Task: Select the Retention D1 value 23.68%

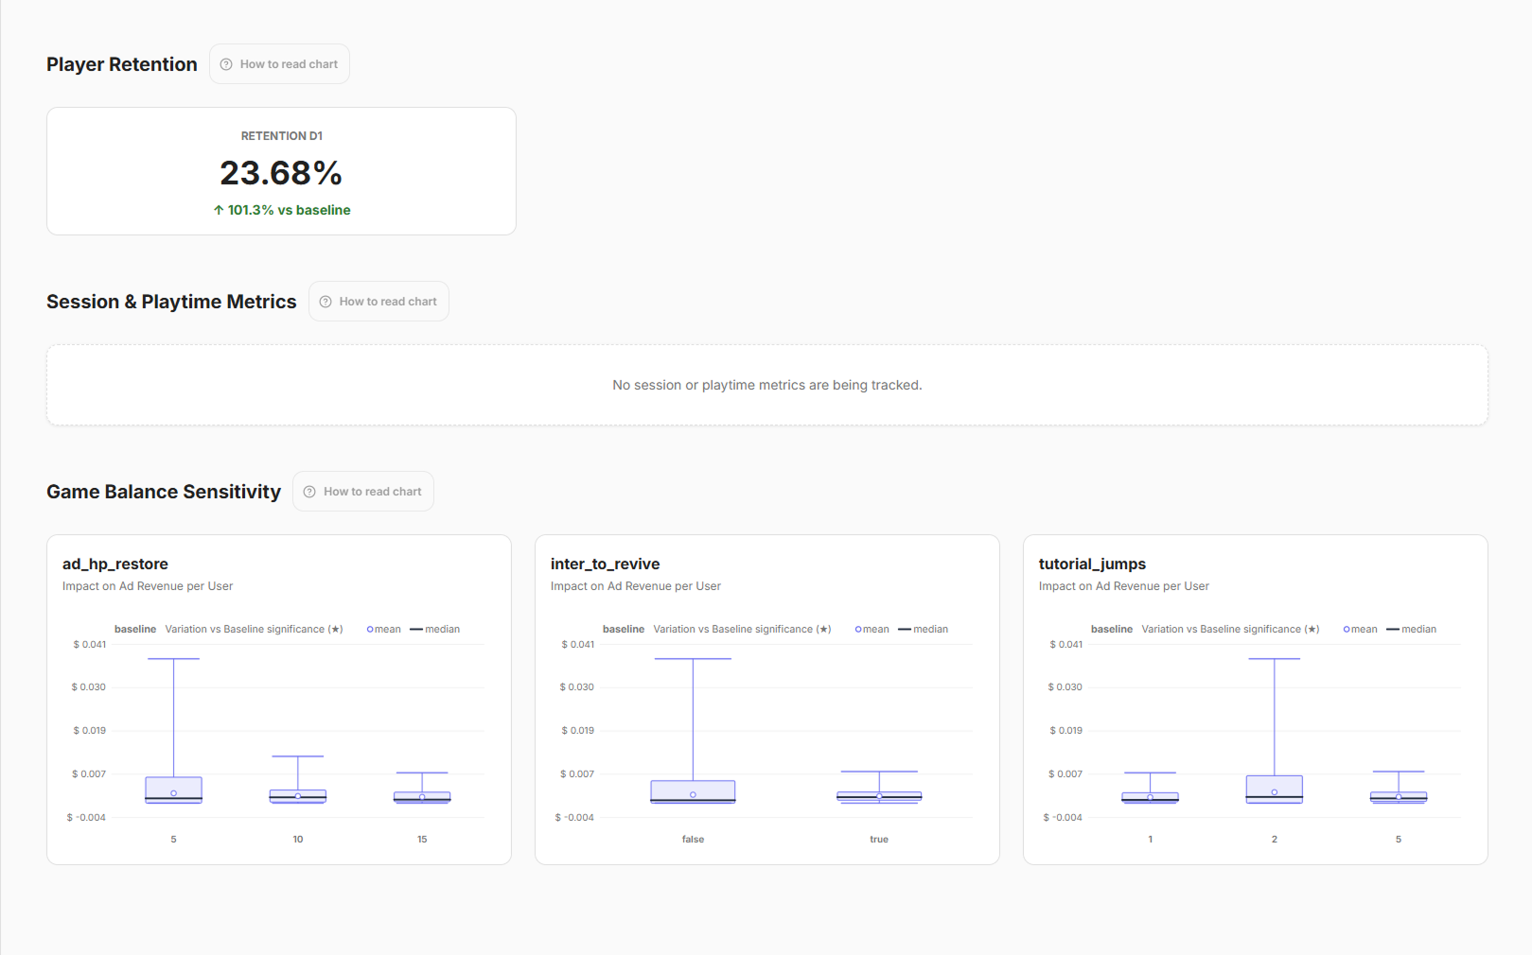Action: pyautogui.click(x=281, y=173)
